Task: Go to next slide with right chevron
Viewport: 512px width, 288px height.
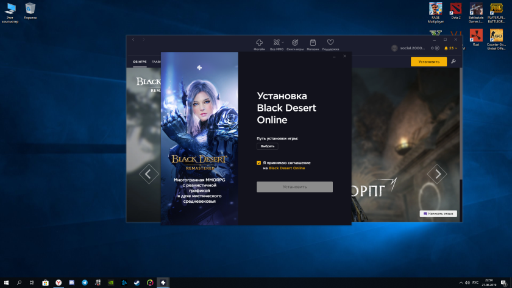Action: [436, 174]
